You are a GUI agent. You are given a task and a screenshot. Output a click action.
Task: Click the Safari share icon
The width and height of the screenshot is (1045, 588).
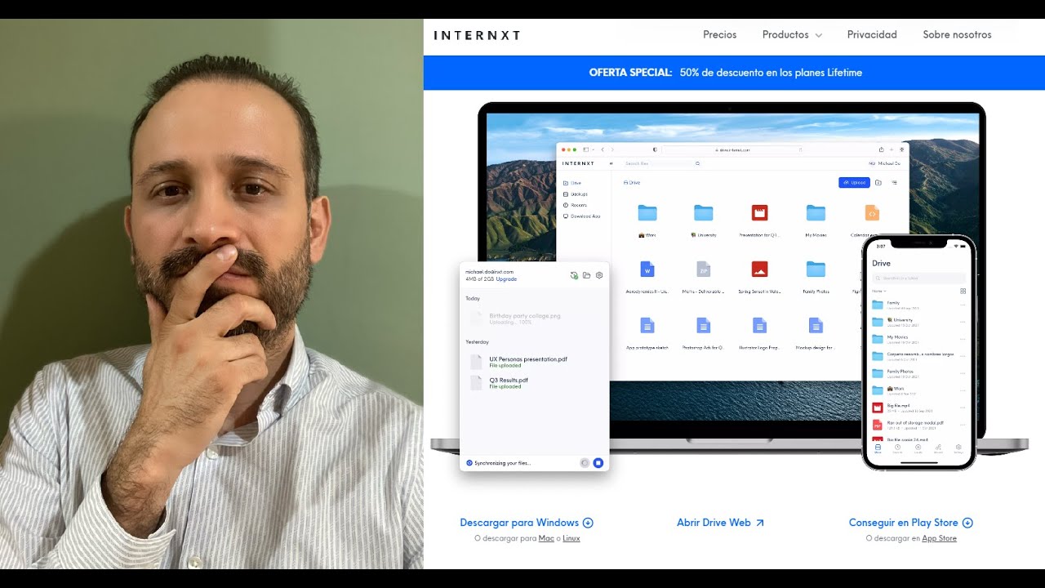881,150
